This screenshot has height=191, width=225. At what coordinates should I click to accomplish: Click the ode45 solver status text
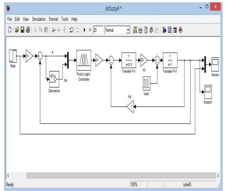(x=187, y=185)
